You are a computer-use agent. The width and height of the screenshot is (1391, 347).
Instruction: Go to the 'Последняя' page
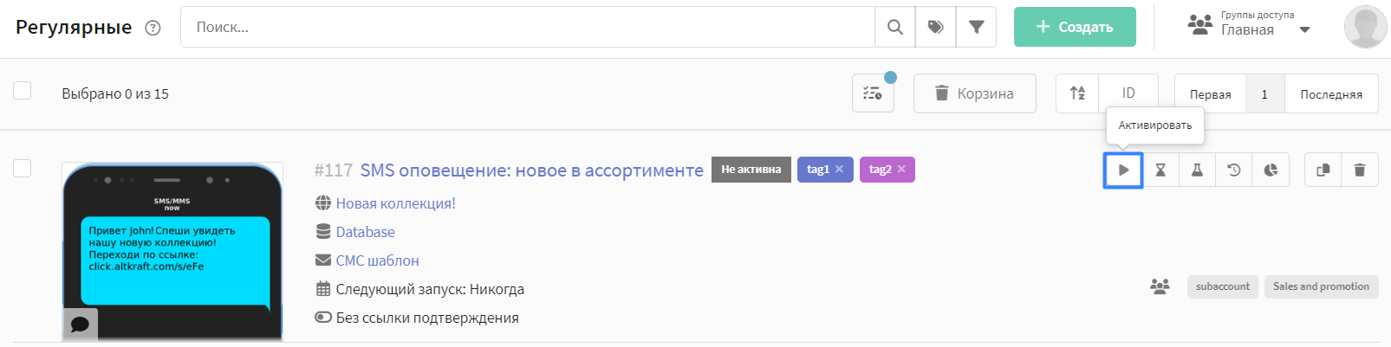(1331, 93)
